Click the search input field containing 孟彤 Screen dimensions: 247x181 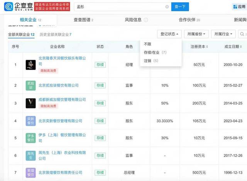point(123,7)
